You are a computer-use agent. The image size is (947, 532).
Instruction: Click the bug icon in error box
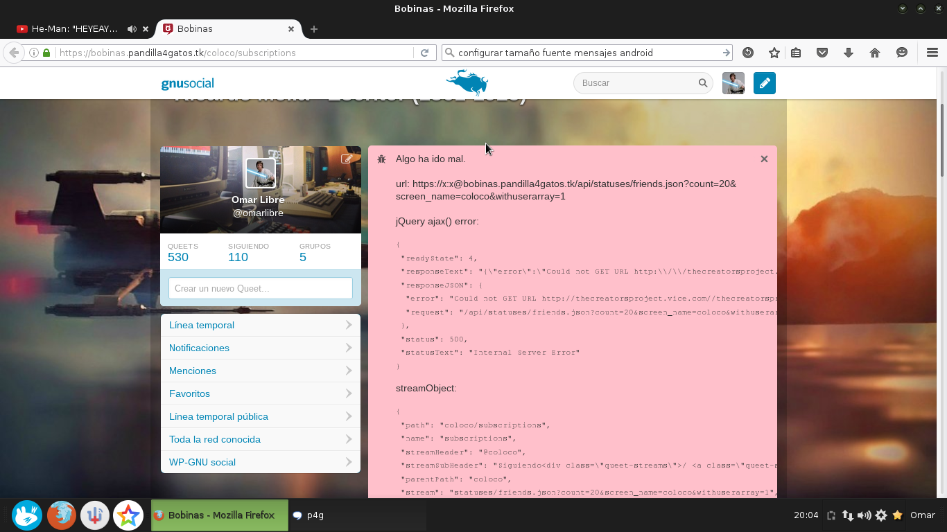(381, 159)
